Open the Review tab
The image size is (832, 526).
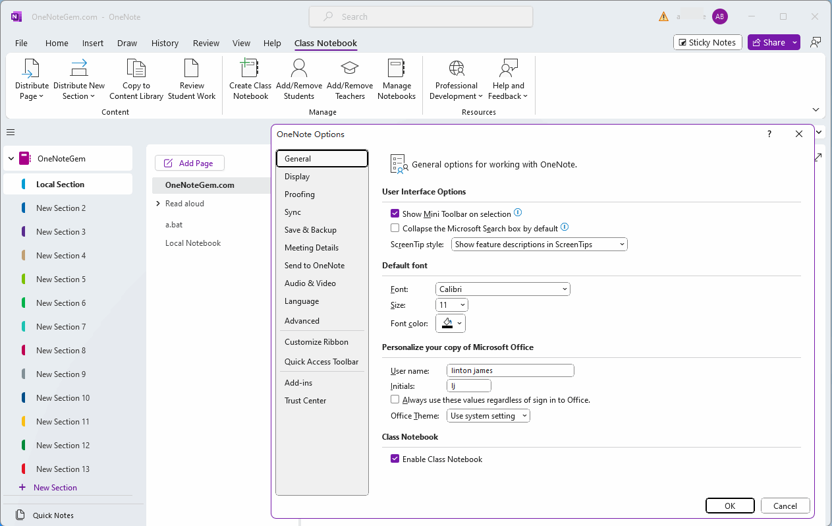point(206,43)
